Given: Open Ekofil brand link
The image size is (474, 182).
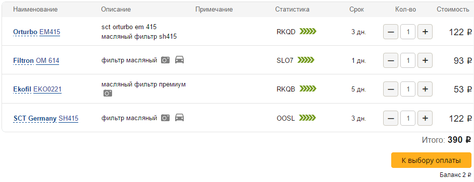Looking at the screenshot, I should (x=22, y=89).
